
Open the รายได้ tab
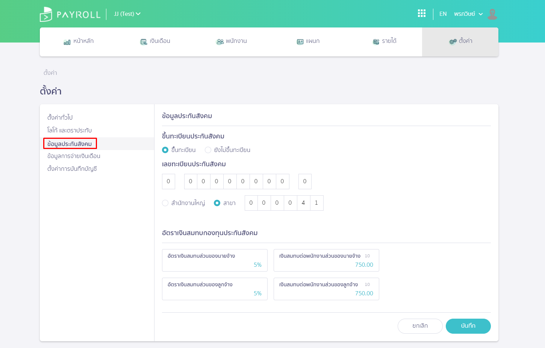384,41
